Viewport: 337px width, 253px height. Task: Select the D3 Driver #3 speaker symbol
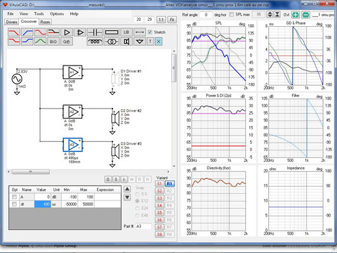(x=115, y=151)
